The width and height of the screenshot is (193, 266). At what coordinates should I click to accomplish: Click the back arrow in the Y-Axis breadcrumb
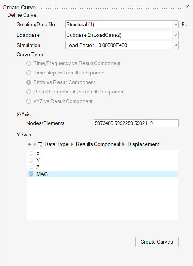click(30, 144)
